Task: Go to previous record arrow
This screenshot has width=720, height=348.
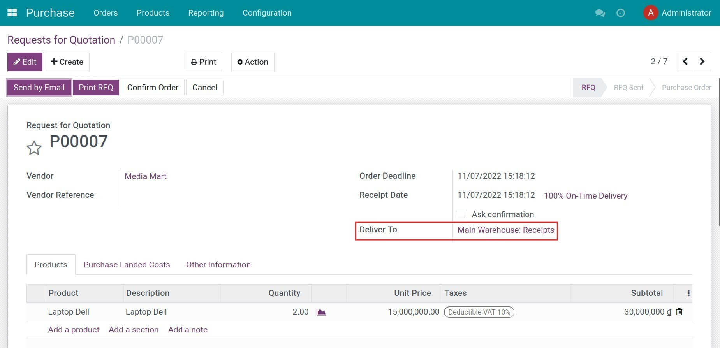Action: coord(685,62)
